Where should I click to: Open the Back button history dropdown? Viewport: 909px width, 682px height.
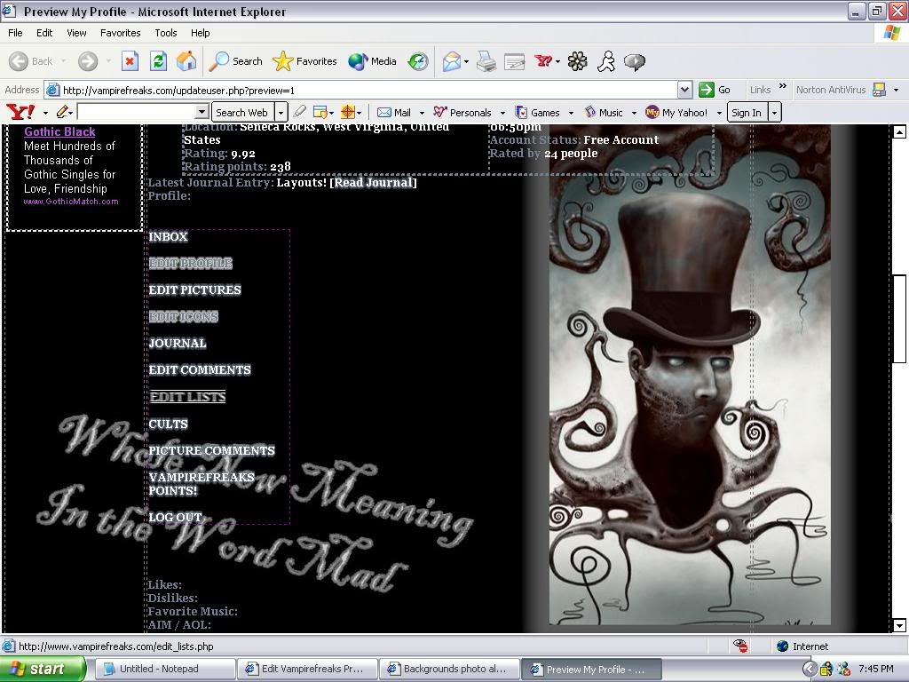(x=63, y=61)
